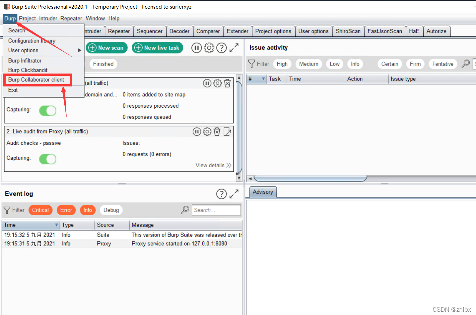Switch to the Decoder tab
The height and width of the screenshot is (315, 476).
179,31
